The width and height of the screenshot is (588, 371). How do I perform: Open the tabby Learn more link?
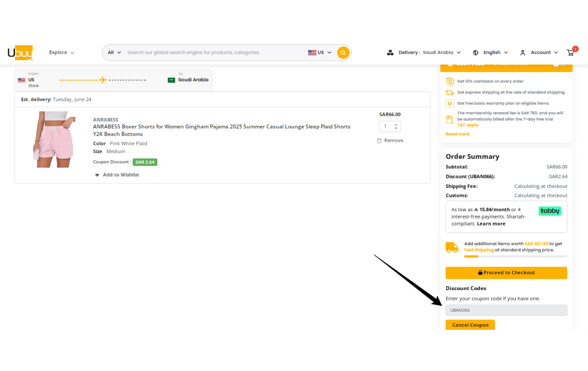[491, 224]
